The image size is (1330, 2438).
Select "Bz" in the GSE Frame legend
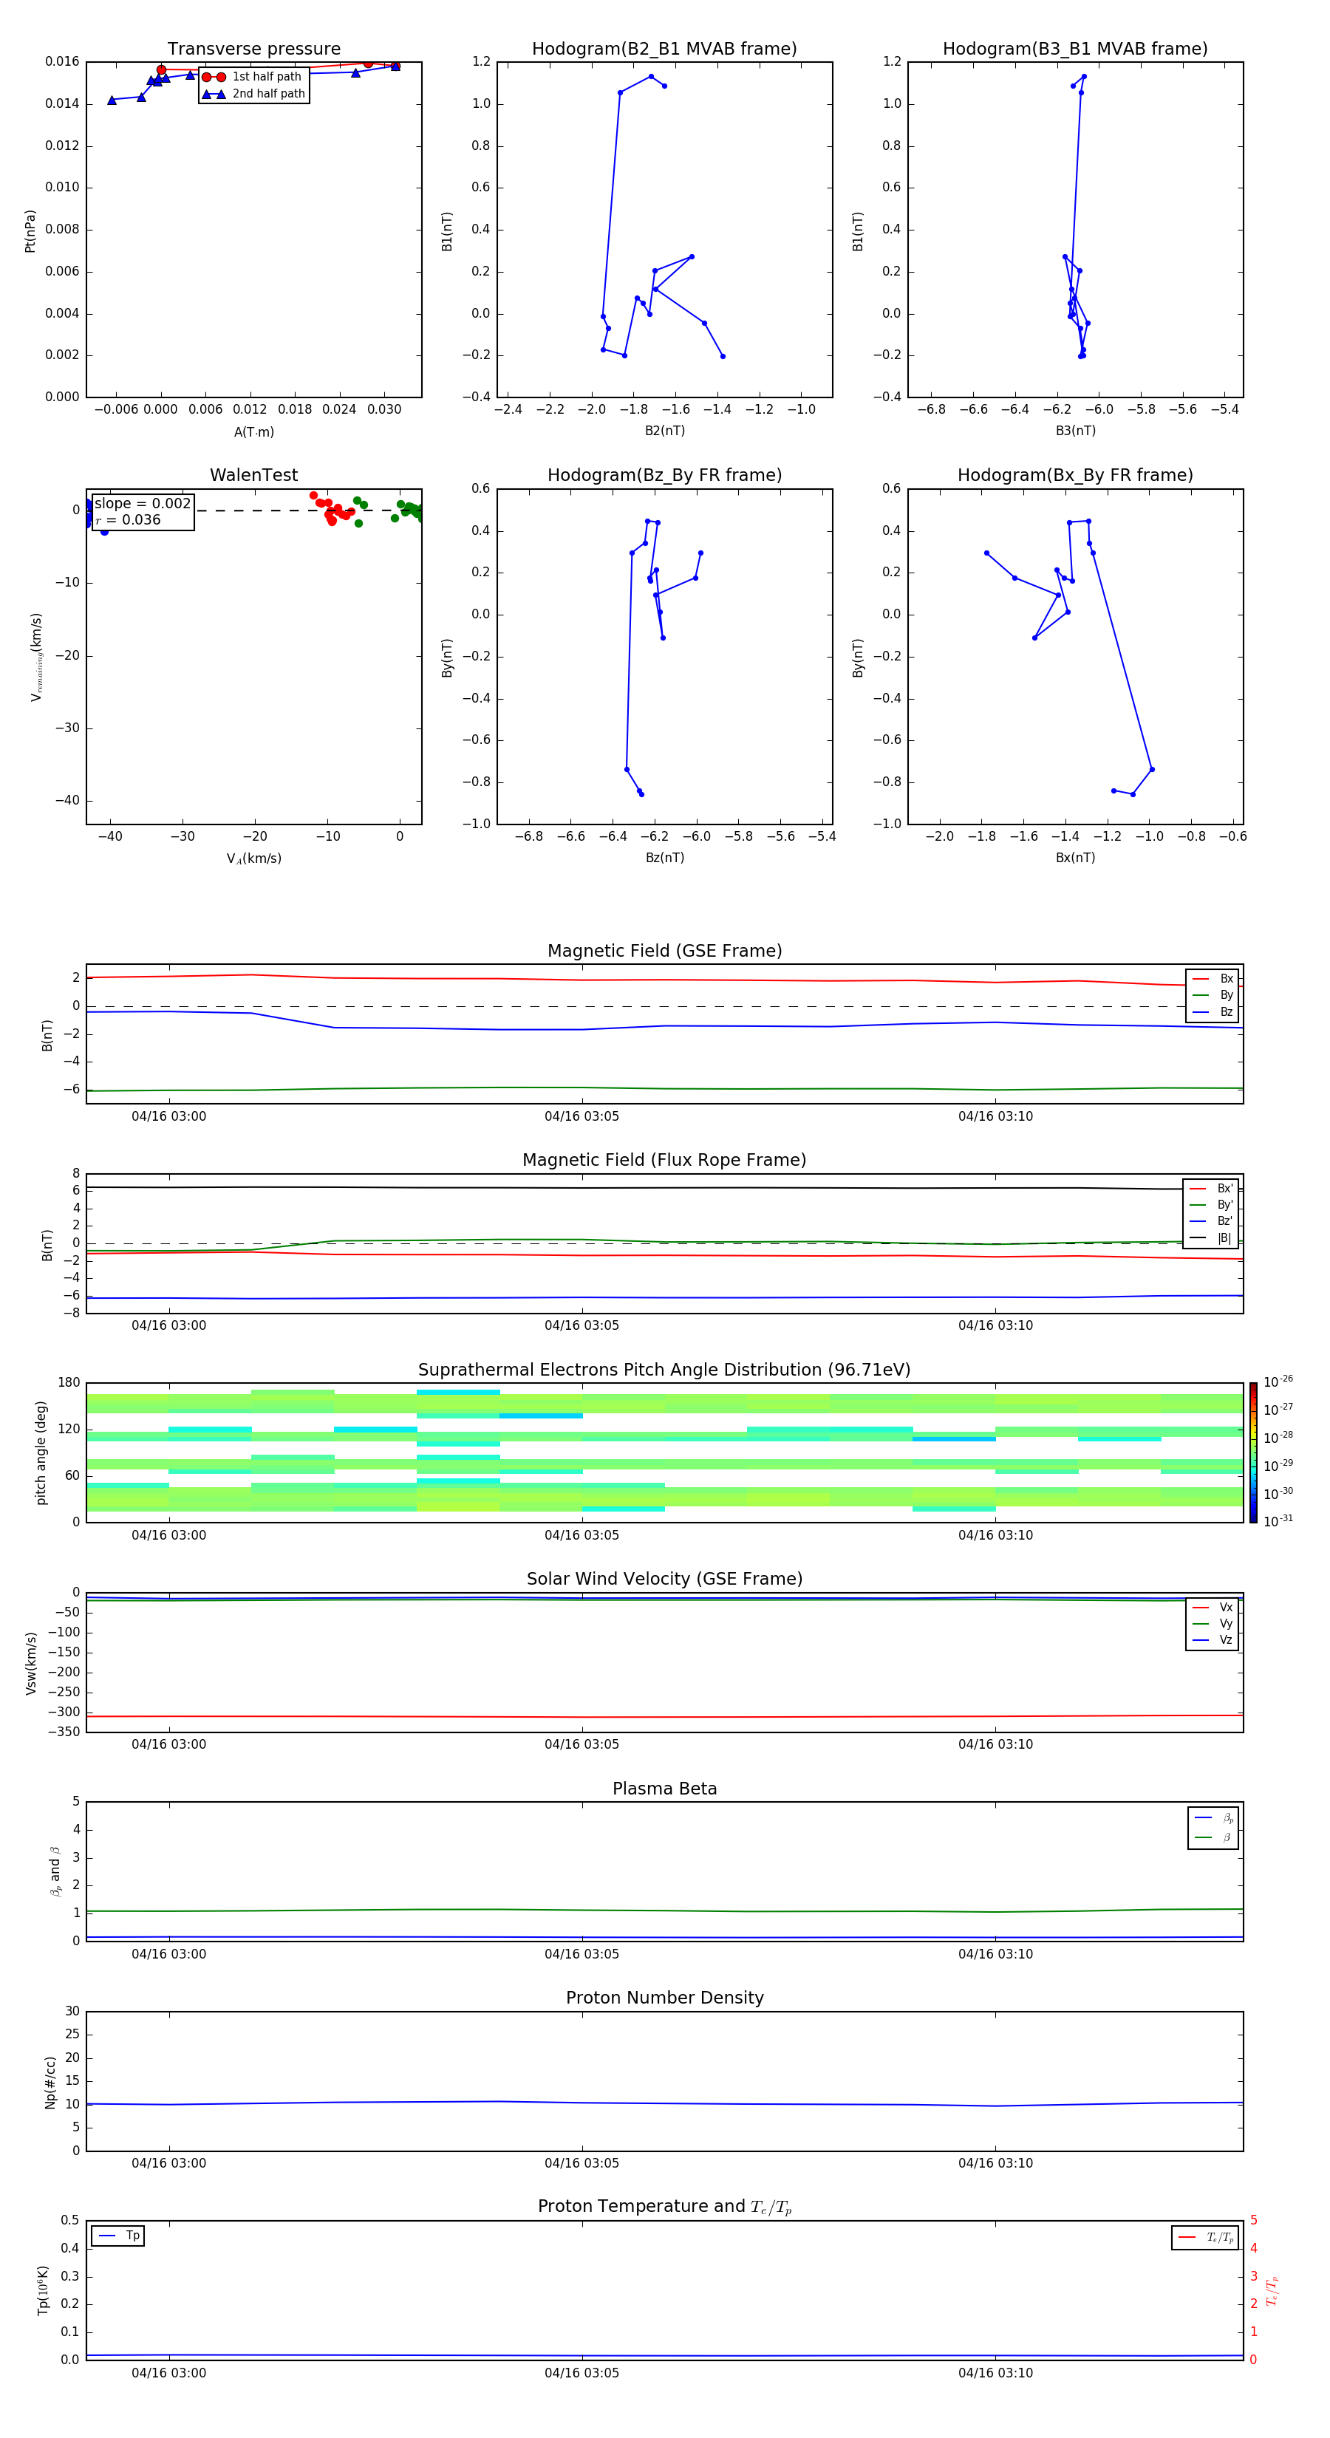point(1226,1011)
